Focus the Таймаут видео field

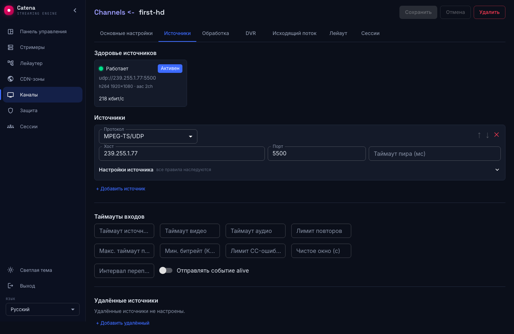click(x=190, y=231)
